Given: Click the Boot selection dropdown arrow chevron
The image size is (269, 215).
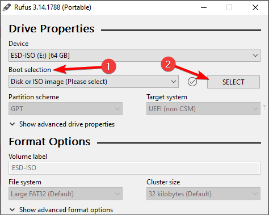Looking at the screenshot, I should pos(174,82).
